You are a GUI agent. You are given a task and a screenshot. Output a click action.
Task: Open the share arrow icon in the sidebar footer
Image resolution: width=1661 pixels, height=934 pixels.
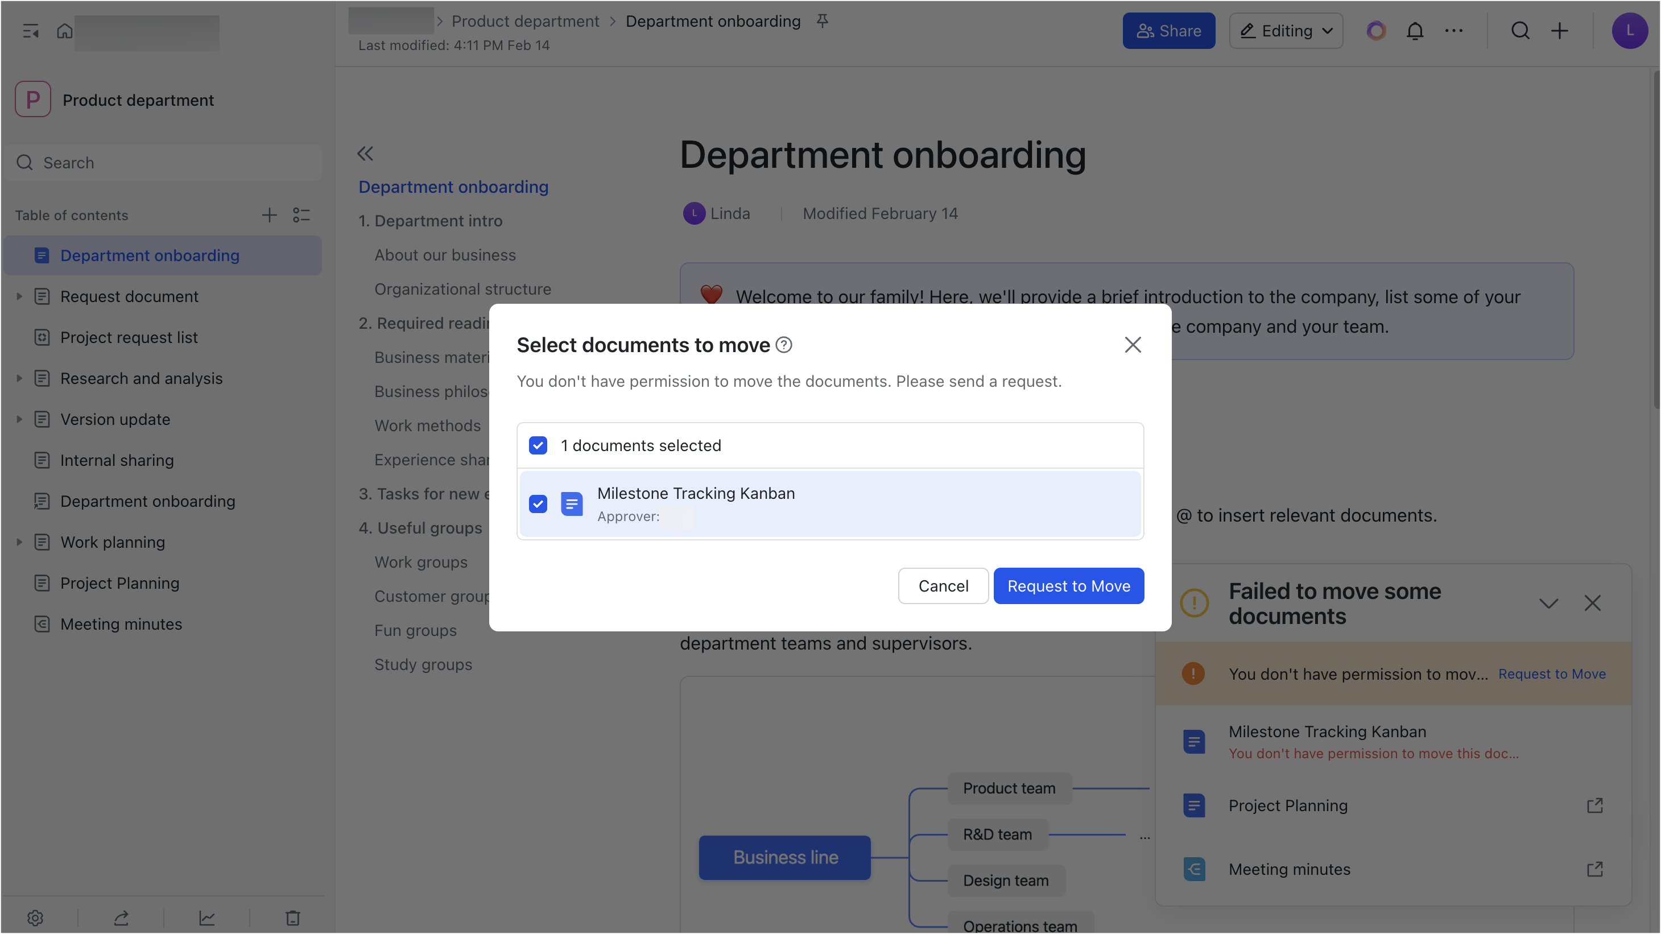coord(121,918)
